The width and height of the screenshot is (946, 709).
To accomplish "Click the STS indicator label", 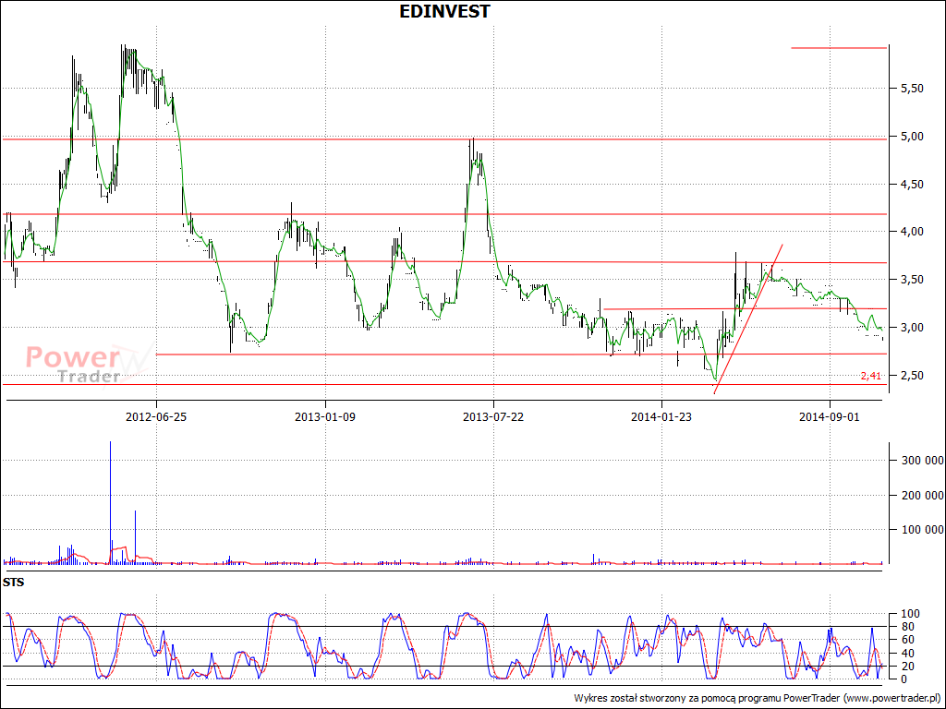I will click(13, 583).
